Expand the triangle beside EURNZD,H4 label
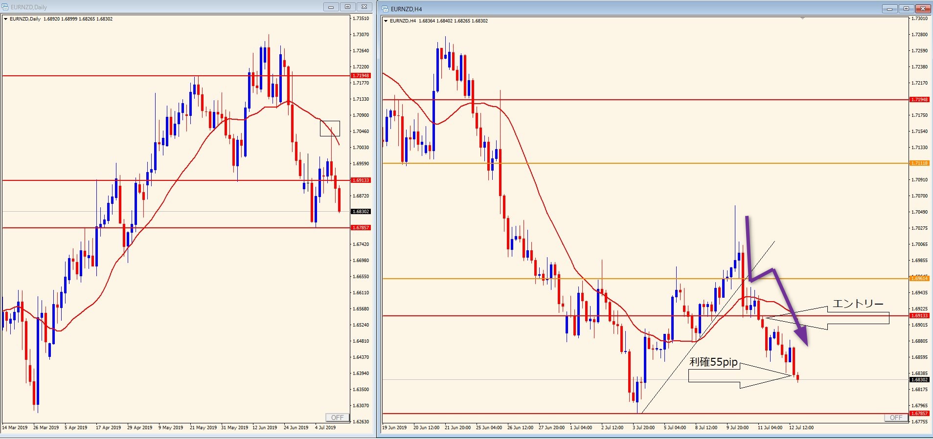The width and height of the screenshot is (933, 439). tap(386, 21)
